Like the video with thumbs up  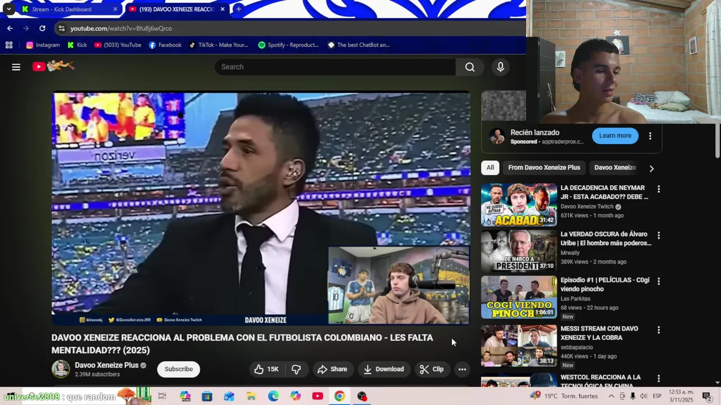click(x=266, y=369)
